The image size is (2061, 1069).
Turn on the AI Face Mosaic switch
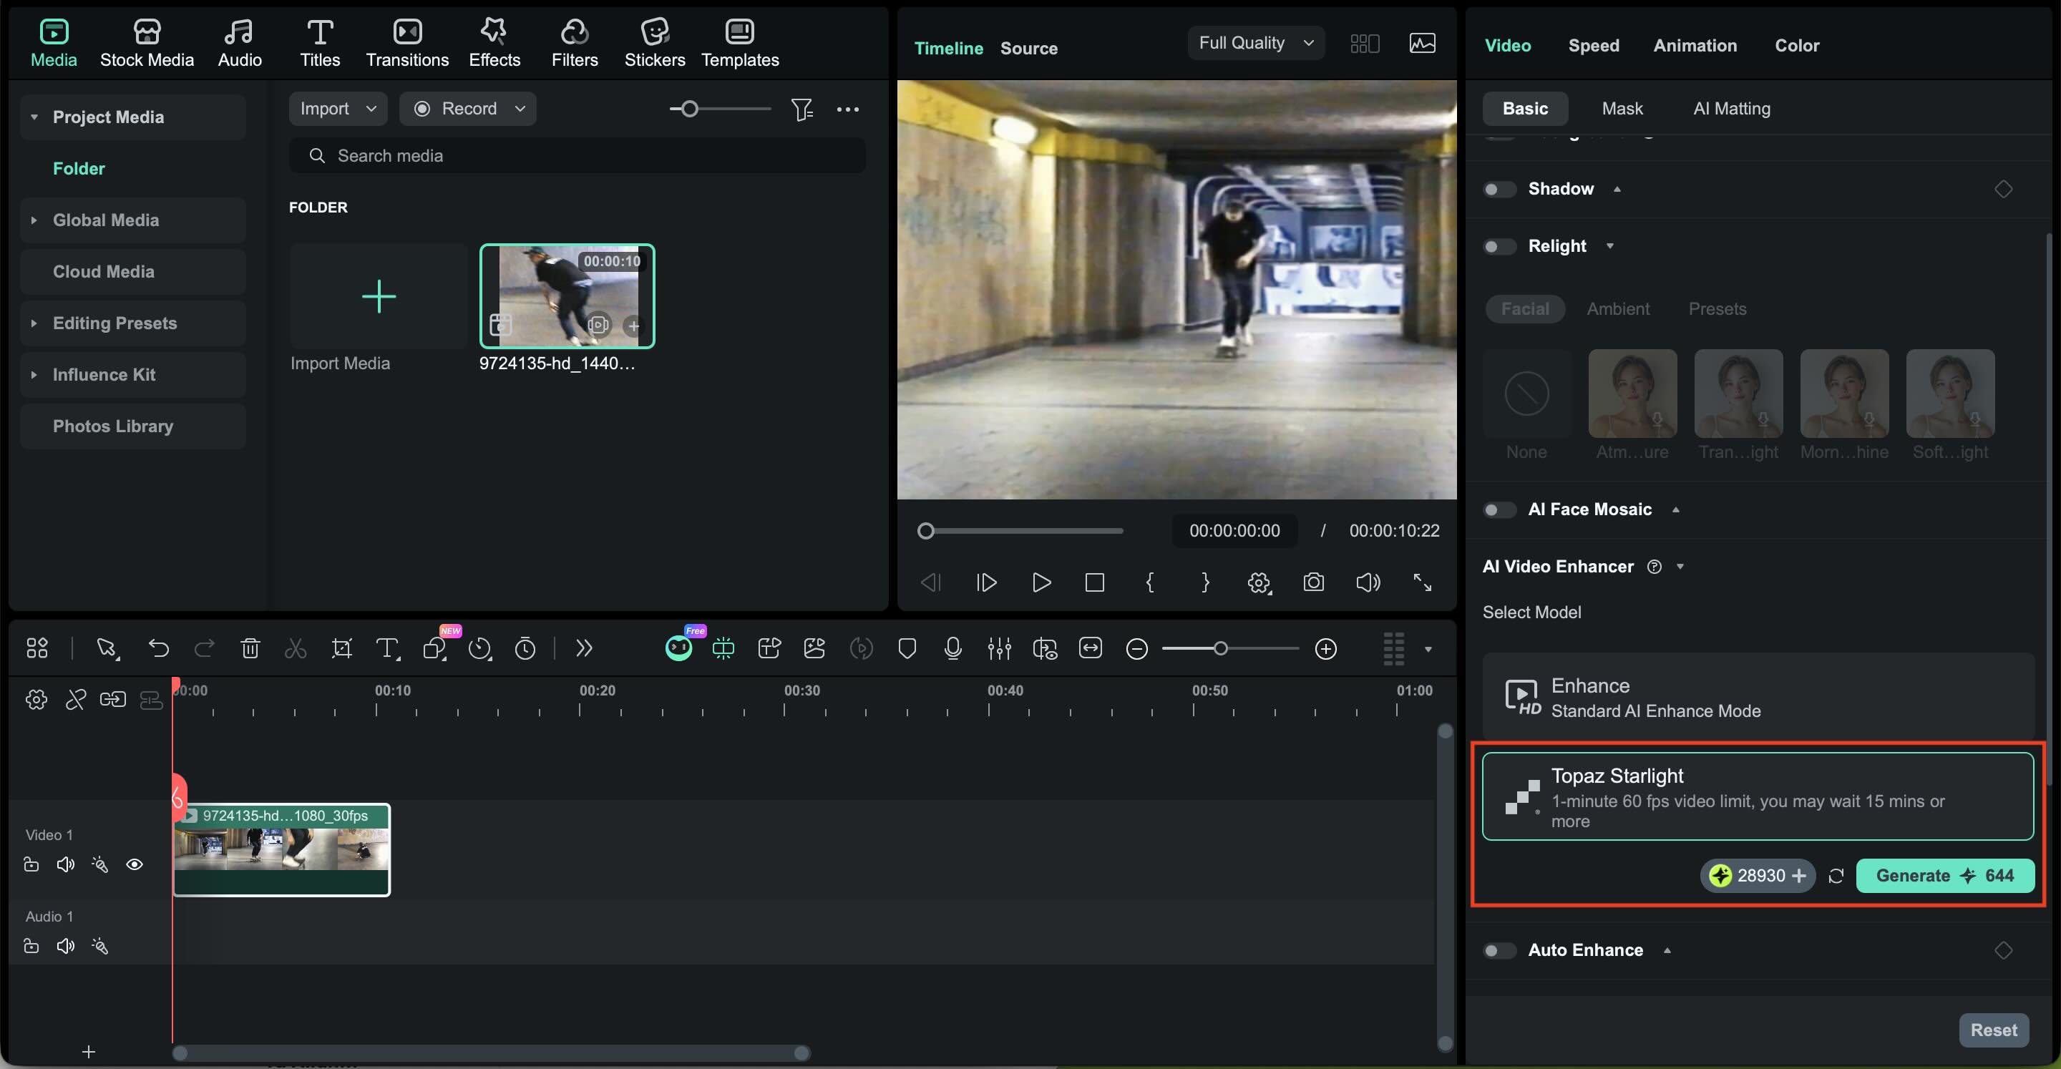pos(1499,509)
